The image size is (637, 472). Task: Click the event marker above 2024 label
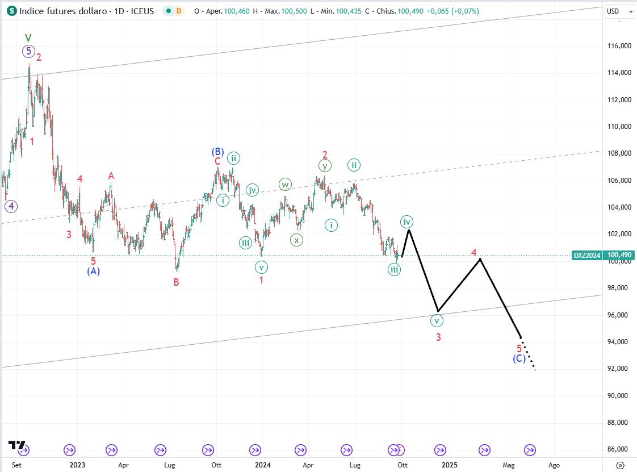coord(253,450)
